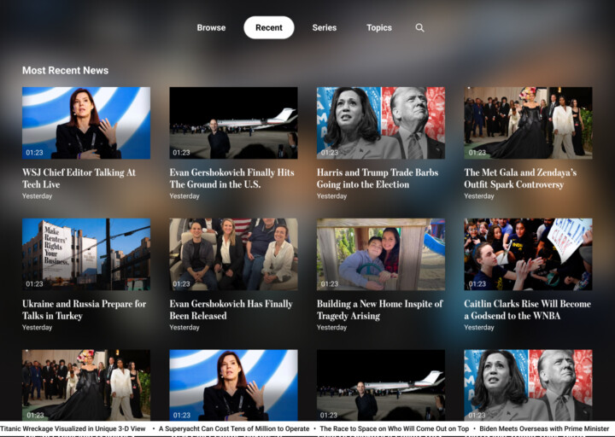Play Building a New Home video thumbnail
615x437 pixels.
[381, 254]
